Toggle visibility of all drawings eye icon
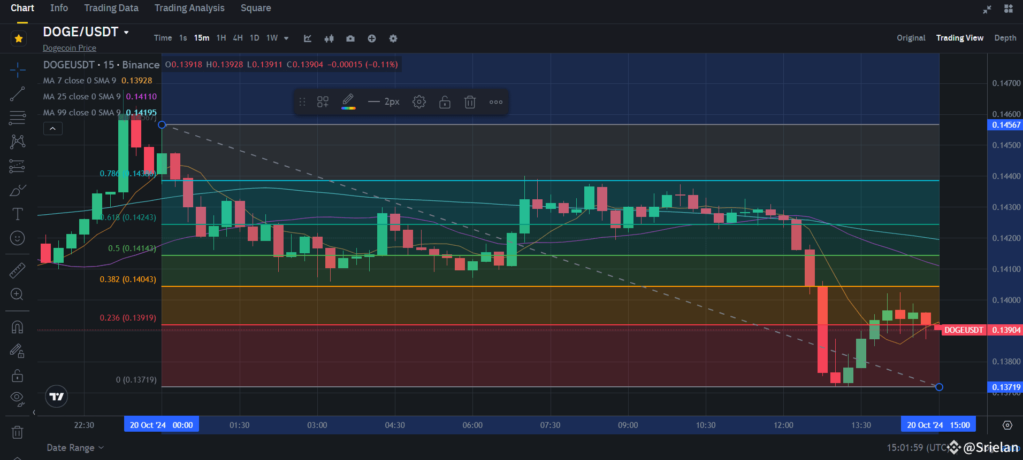Screen dimensions: 1023x460 [x=17, y=398]
